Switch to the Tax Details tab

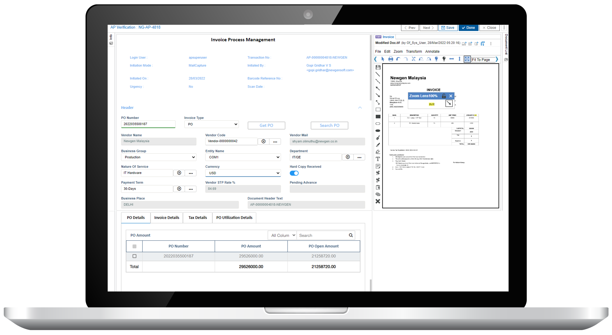pos(198,218)
